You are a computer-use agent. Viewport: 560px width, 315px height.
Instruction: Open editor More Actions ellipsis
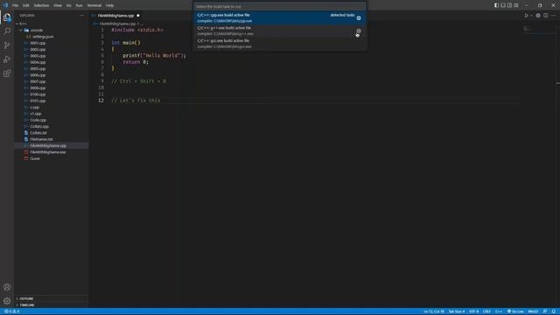(x=553, y=16)
